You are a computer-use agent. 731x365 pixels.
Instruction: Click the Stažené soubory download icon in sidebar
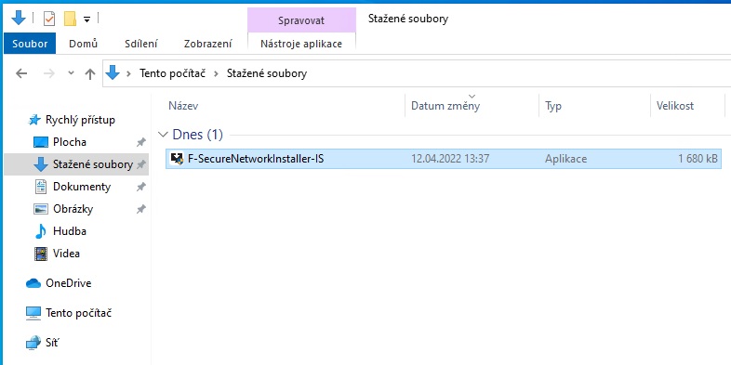[x=41, y=164]
